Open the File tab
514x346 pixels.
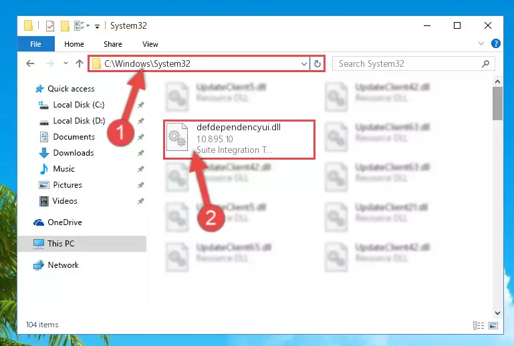click(35, 44)
